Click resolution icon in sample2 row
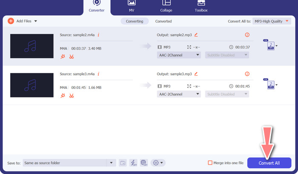Screen dimensions: 298x174 coord(189,47)
